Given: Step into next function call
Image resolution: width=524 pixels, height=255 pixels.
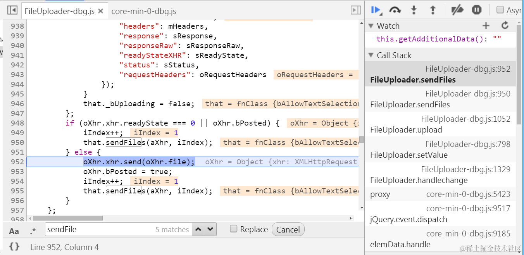Looking at the screenshot, I should tap(414, 10).
